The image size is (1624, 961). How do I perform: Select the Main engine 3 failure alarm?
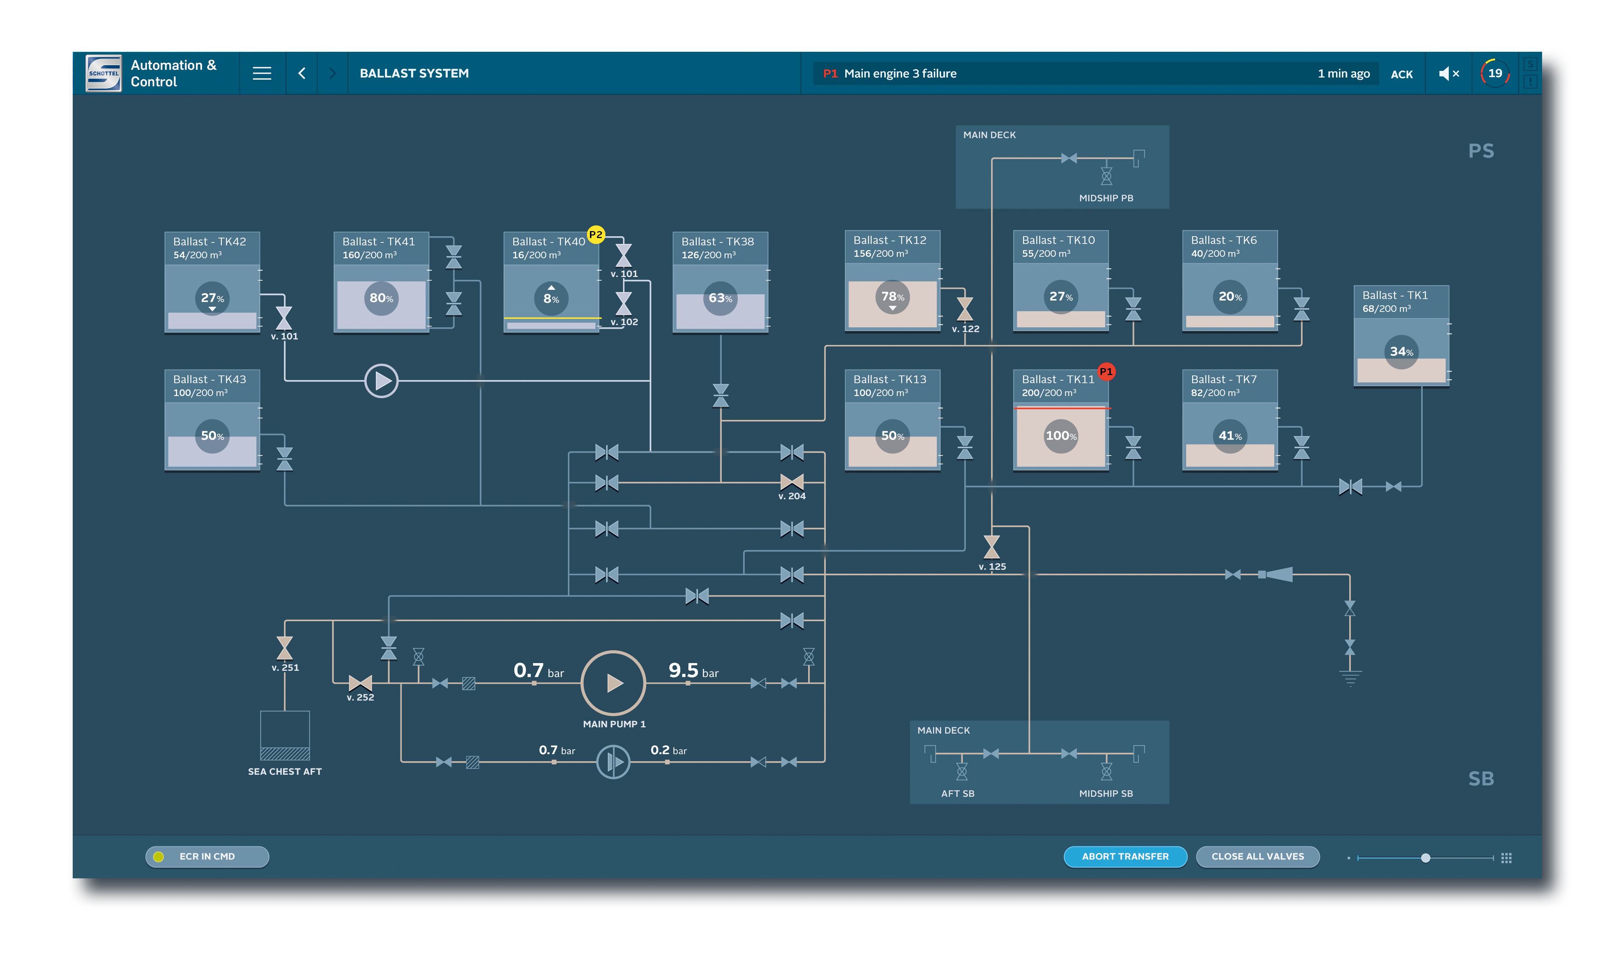tap(1096, 73)
